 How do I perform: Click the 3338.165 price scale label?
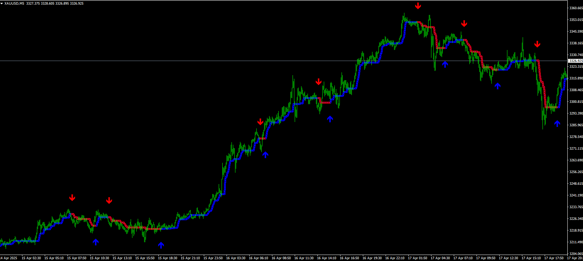click(x=576, y=43)
